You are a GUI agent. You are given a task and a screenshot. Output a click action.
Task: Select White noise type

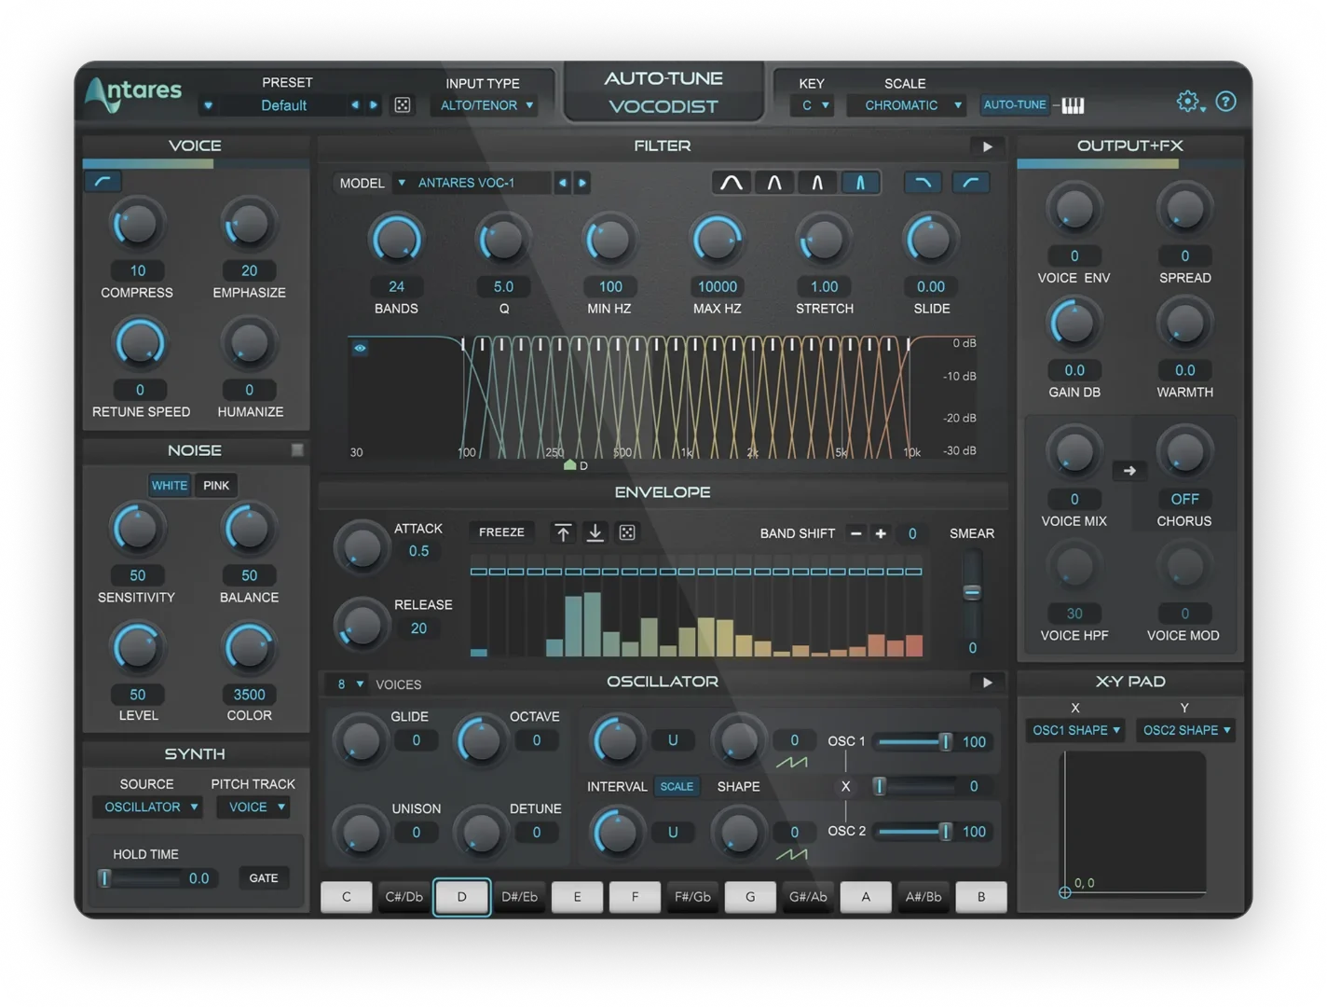pyautogui.click(x=170, y=485)
